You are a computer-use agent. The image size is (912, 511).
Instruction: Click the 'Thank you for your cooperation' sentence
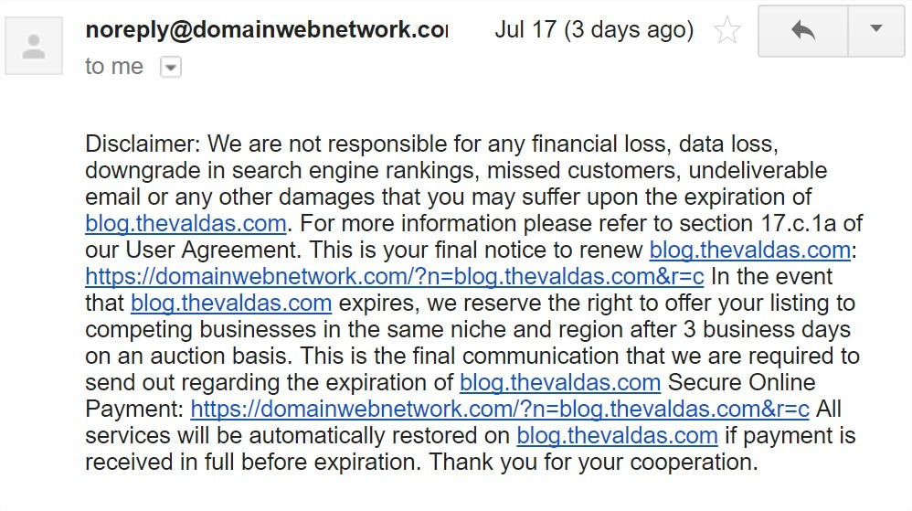click(x=594, y=463)
